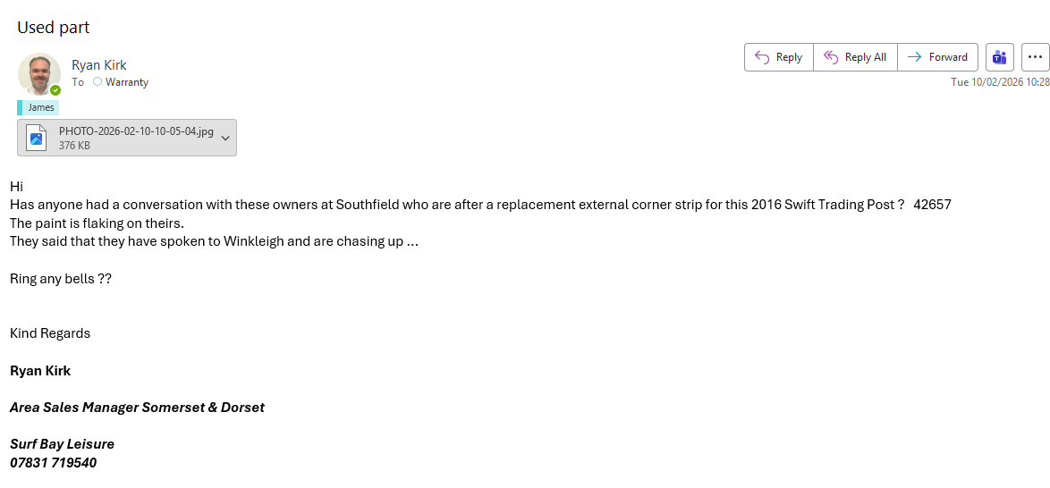Click the Used part subject line
The height and width of the screenshot is (488, 1050).
pyautogui.click(x=54, y=28)
